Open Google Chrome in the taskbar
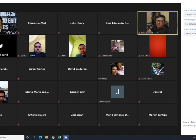Image resolution: width=196 pixels, height=140 pixels. point(53,137)
